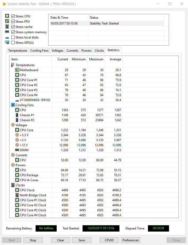Click the percent icon beside Stress FPU
The image size is (188, 245).
[x=7, y=21]
